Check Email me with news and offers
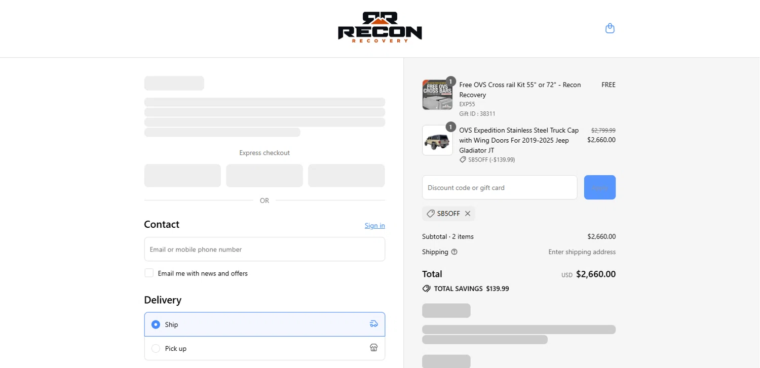 pos(149,273)
